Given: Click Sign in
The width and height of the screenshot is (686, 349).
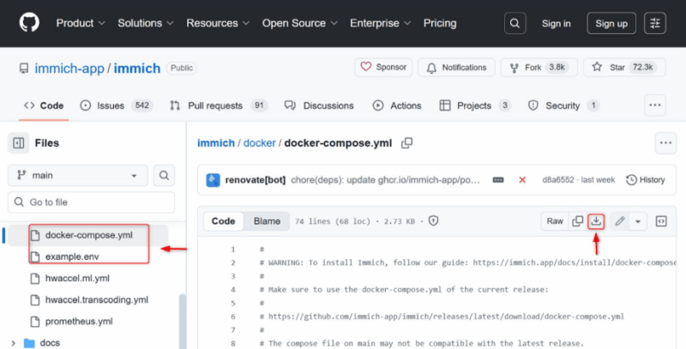Looking at the screenshot, I should click(556, 24).
